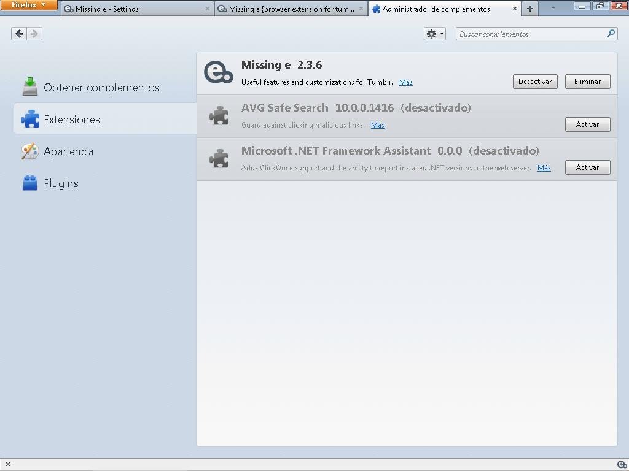Click the Más link for AVG Safe Search
This screenshot has width=629, height=471.
coord(378,125)
